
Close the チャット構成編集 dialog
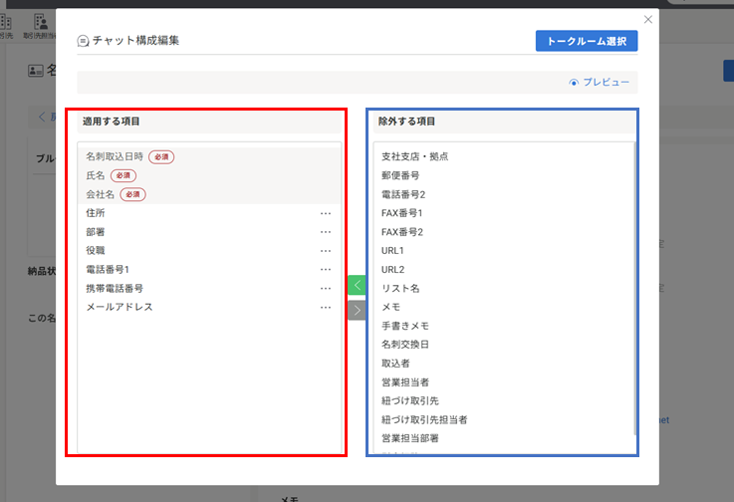pos(648,19)
